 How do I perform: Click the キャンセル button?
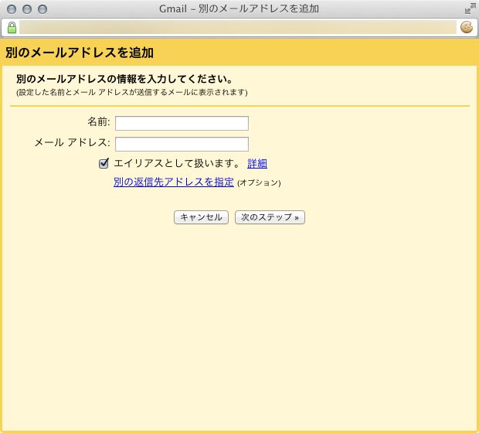pos(202,217)
